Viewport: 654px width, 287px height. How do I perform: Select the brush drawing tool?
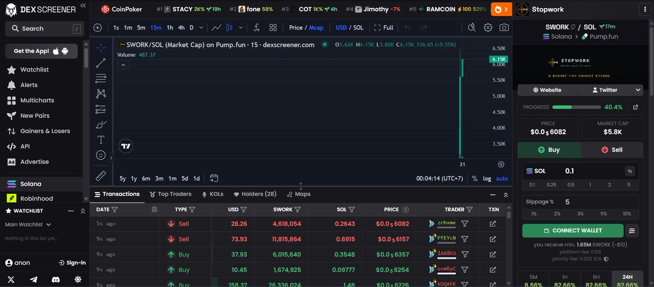(x=101, y=124)
